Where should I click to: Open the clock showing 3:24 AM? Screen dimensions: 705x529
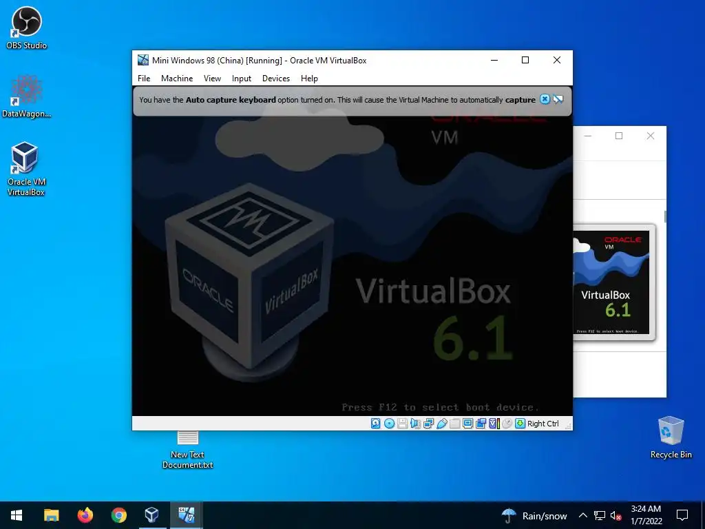646,515
